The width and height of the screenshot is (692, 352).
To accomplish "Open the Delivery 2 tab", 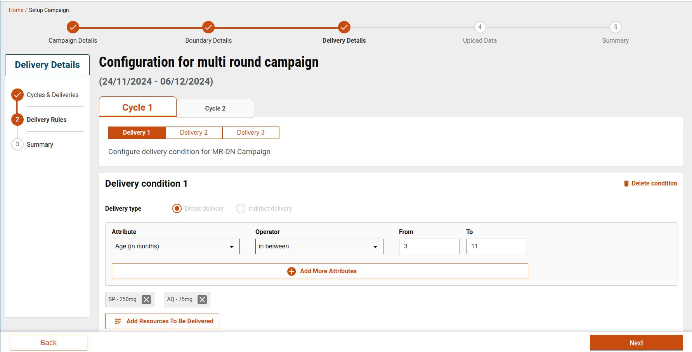I will pos(194,133).
